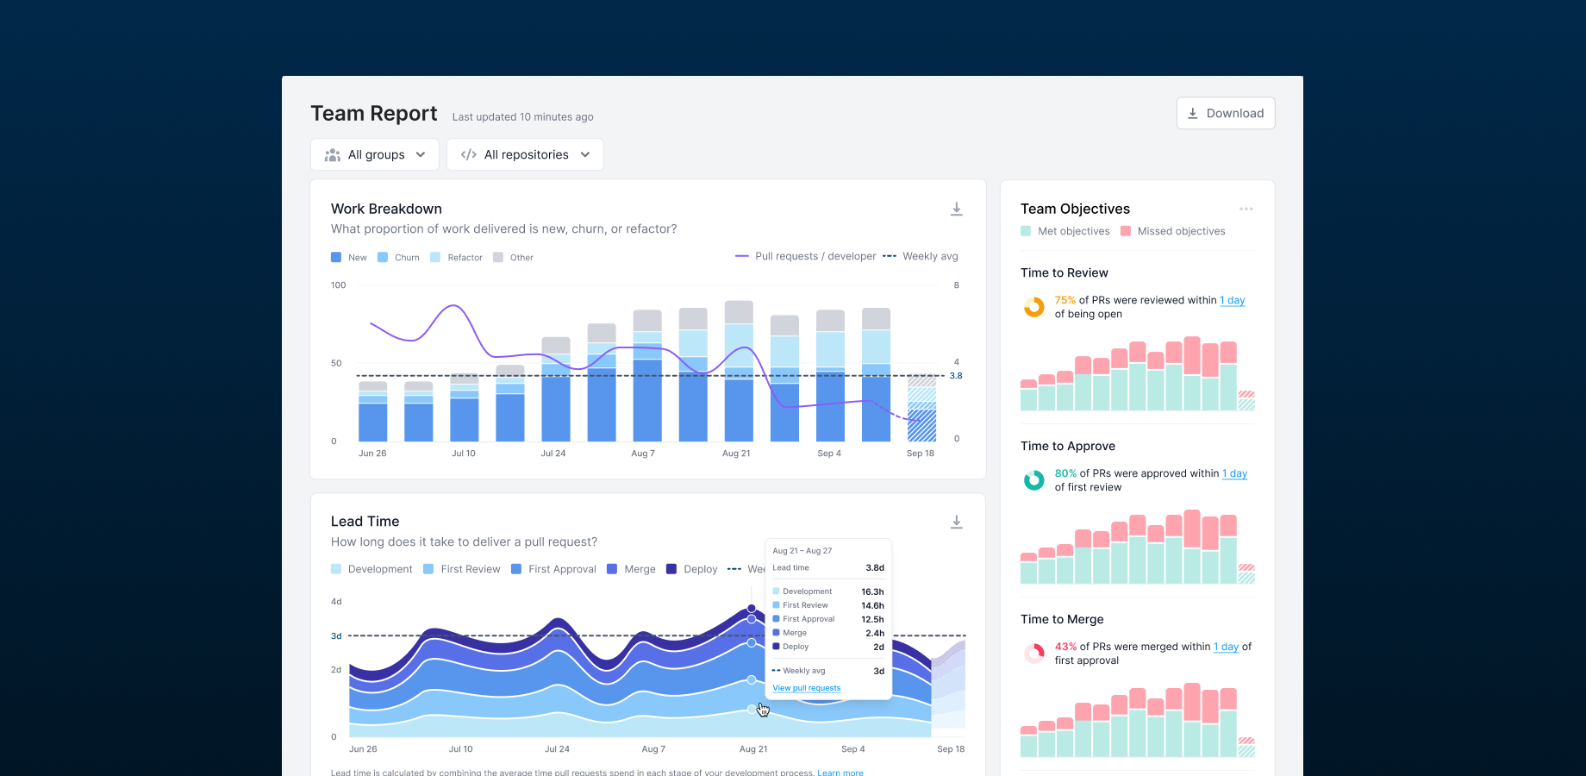
Task: Click the Other legend color swatch
Action: point(498,257)
